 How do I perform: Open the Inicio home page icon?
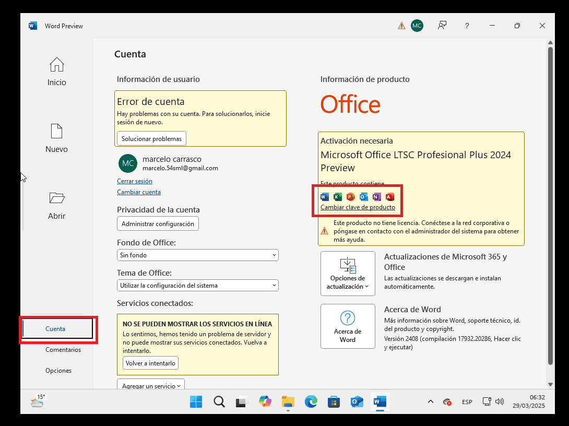pos(56,65)
